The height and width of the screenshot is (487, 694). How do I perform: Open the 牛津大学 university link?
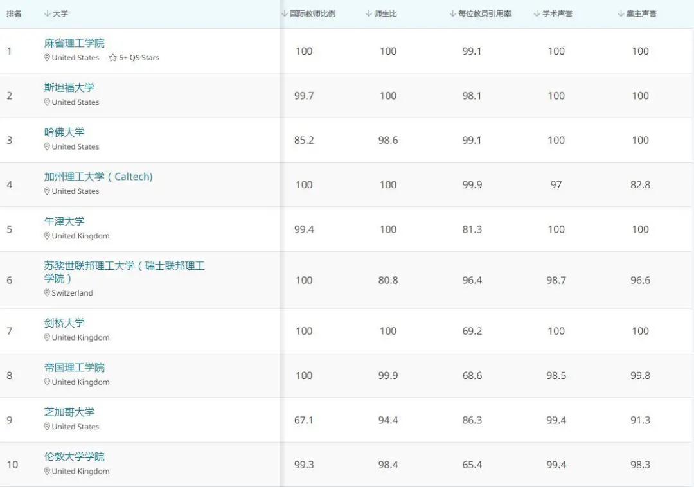(64, 222)
